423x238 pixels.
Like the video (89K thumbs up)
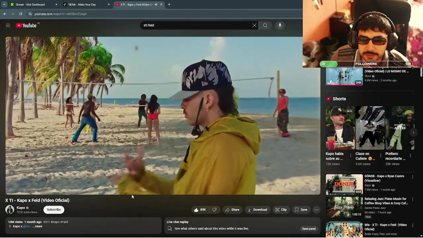pos(200,210)
